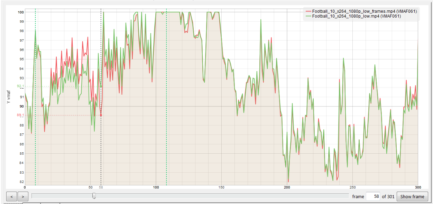
Task: Click the 150 tick label on the X axis
Action: (x=221, y=187)
